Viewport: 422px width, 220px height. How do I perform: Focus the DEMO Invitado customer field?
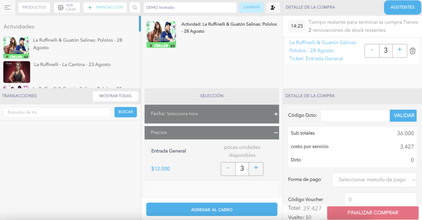point(190,7)
